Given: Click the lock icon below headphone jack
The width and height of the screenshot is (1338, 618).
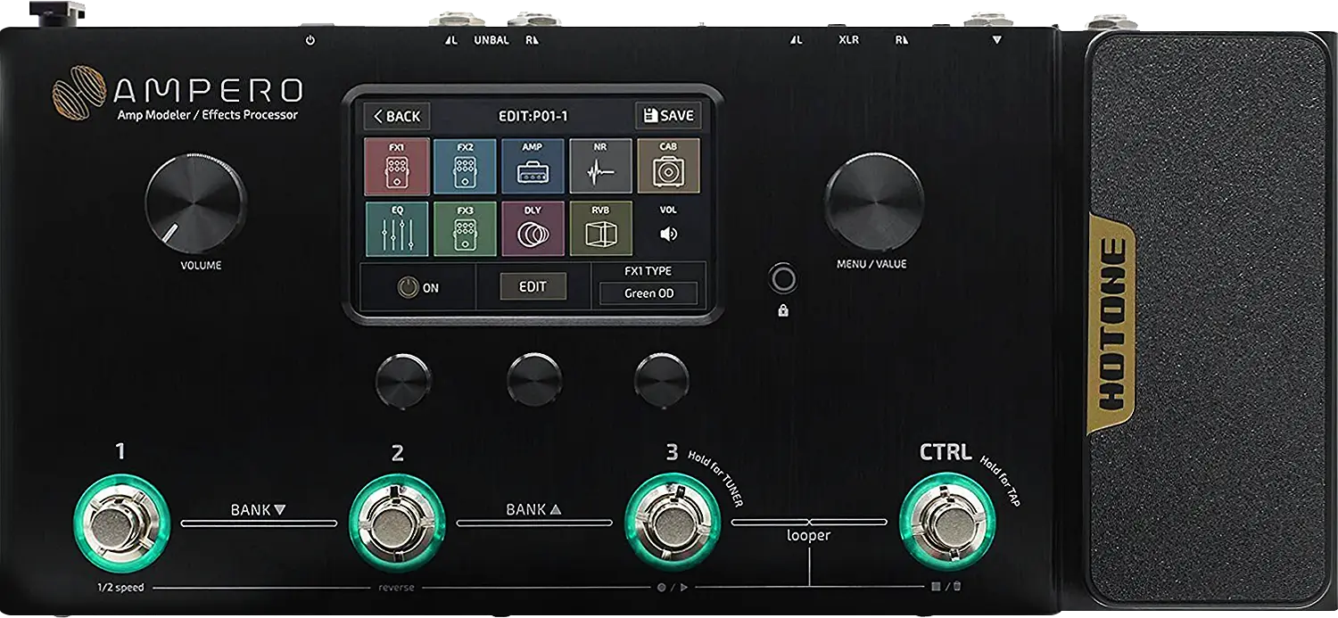Looking at the screenshot, I should (x=783, y=311).
